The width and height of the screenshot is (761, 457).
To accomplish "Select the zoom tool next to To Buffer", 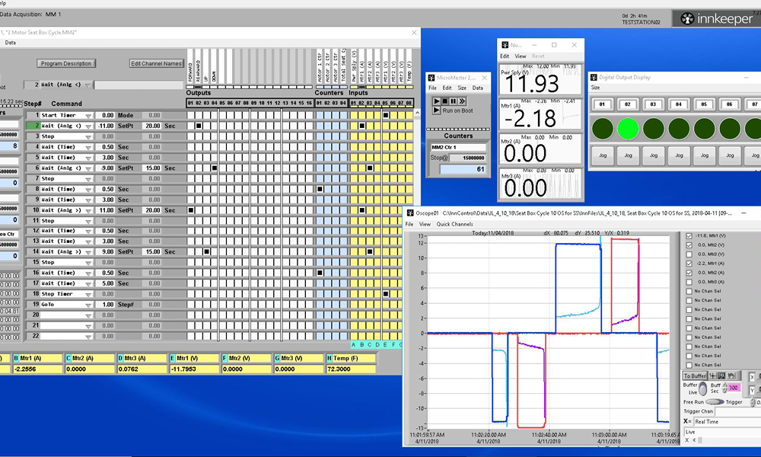I will 721,376.
